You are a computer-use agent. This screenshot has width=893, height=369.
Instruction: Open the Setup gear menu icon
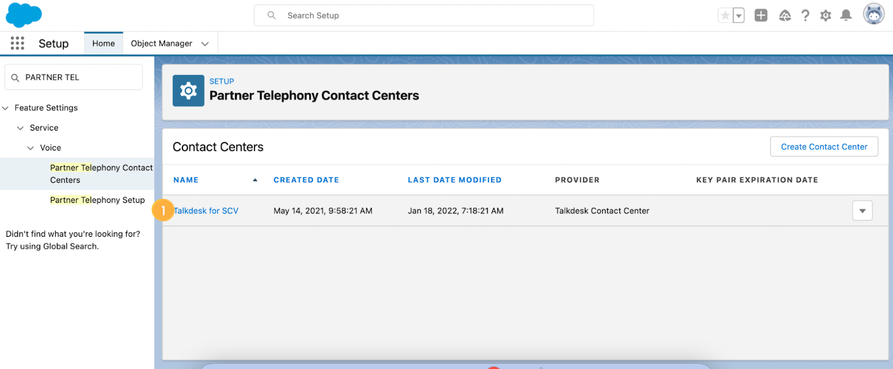(825, 16)
